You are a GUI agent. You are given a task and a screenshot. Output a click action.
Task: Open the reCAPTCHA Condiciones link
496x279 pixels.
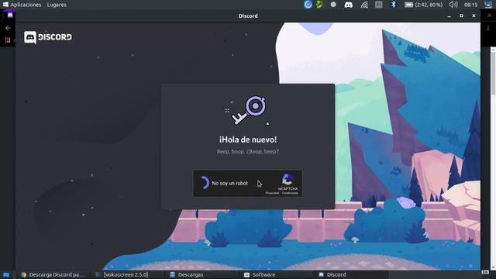click(290, 193)
